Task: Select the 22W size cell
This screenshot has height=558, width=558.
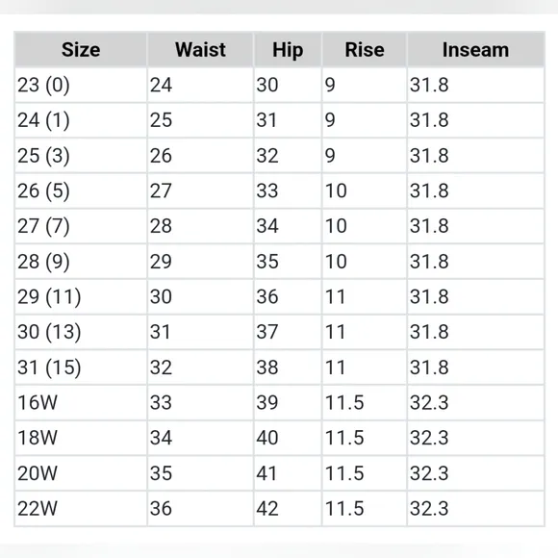Action: pyautogui.click(x=81, y=508)
